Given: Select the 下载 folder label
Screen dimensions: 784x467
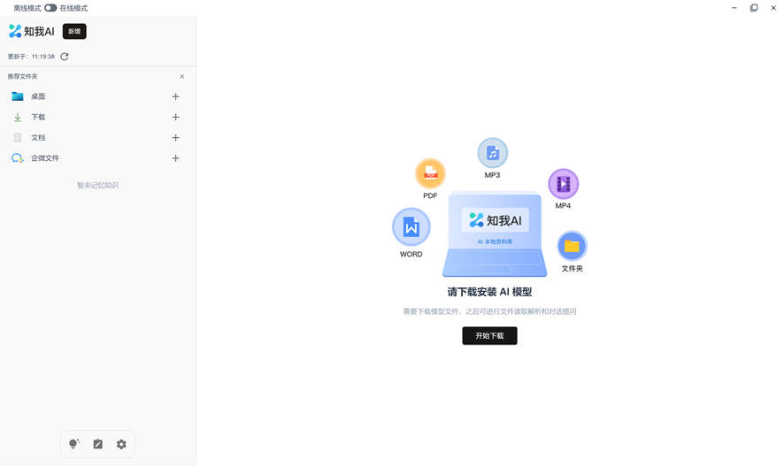Looking at the screenshot, I should pyautogui.click(x=39, y=117).
